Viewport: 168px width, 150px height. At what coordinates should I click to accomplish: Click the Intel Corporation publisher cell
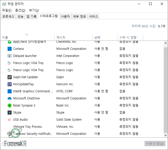68,56
